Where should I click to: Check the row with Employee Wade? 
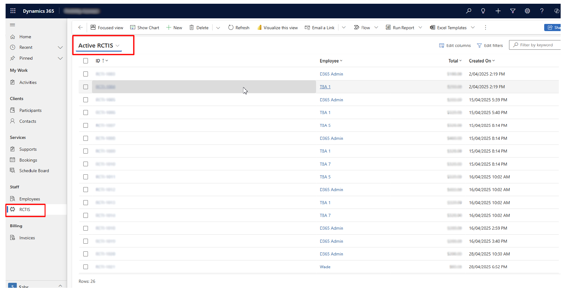(85, 267)
